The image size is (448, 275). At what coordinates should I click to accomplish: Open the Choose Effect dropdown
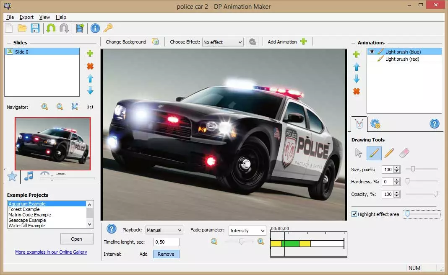223,42
